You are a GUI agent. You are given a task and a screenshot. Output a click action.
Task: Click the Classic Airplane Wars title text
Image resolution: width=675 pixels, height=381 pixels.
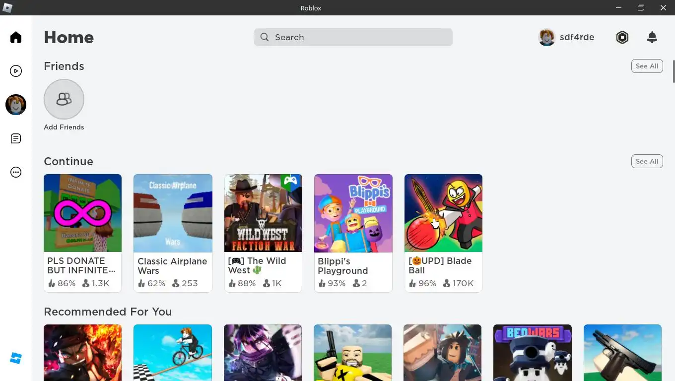pos(172,266)
